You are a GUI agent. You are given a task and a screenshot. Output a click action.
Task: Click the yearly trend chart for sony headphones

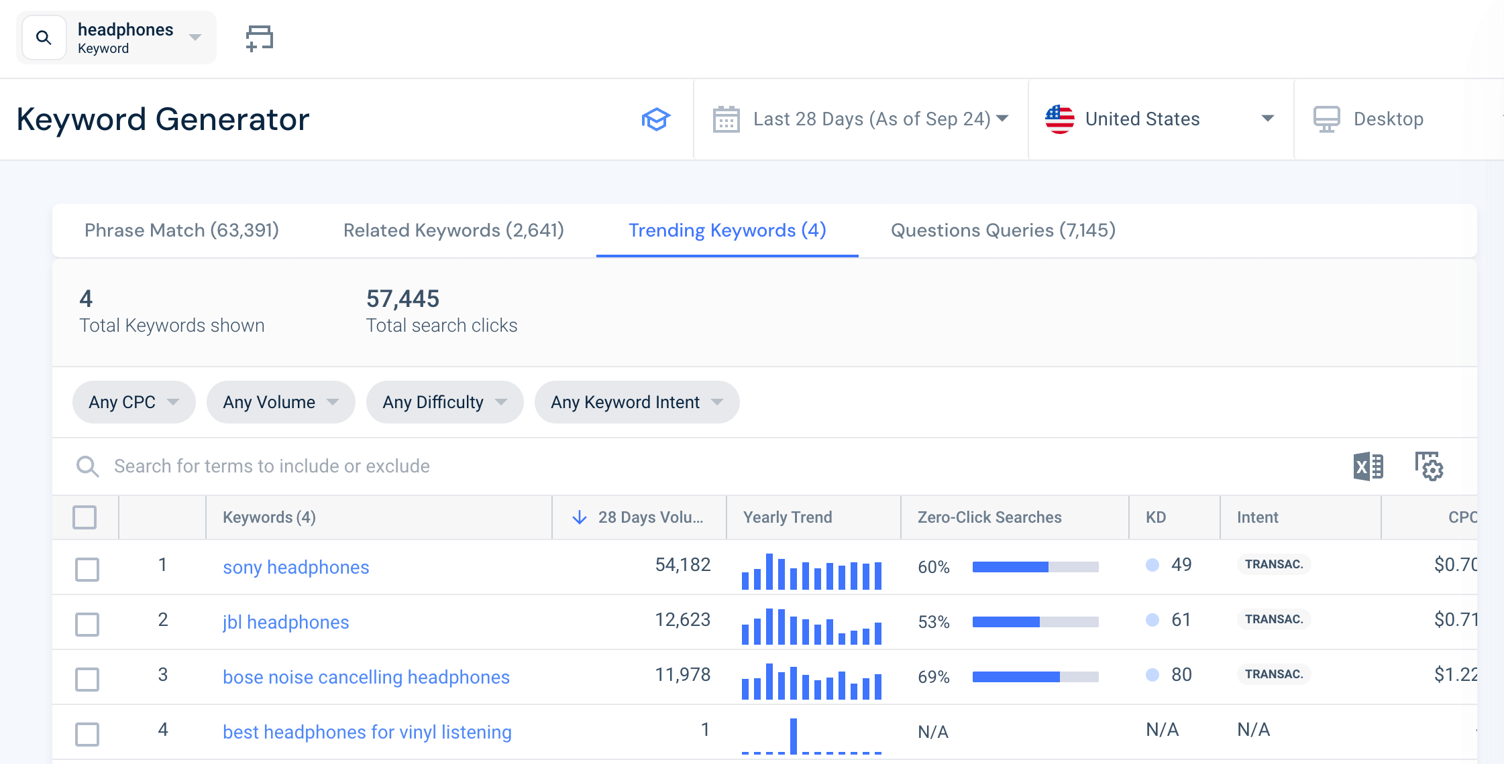point(812,571)
